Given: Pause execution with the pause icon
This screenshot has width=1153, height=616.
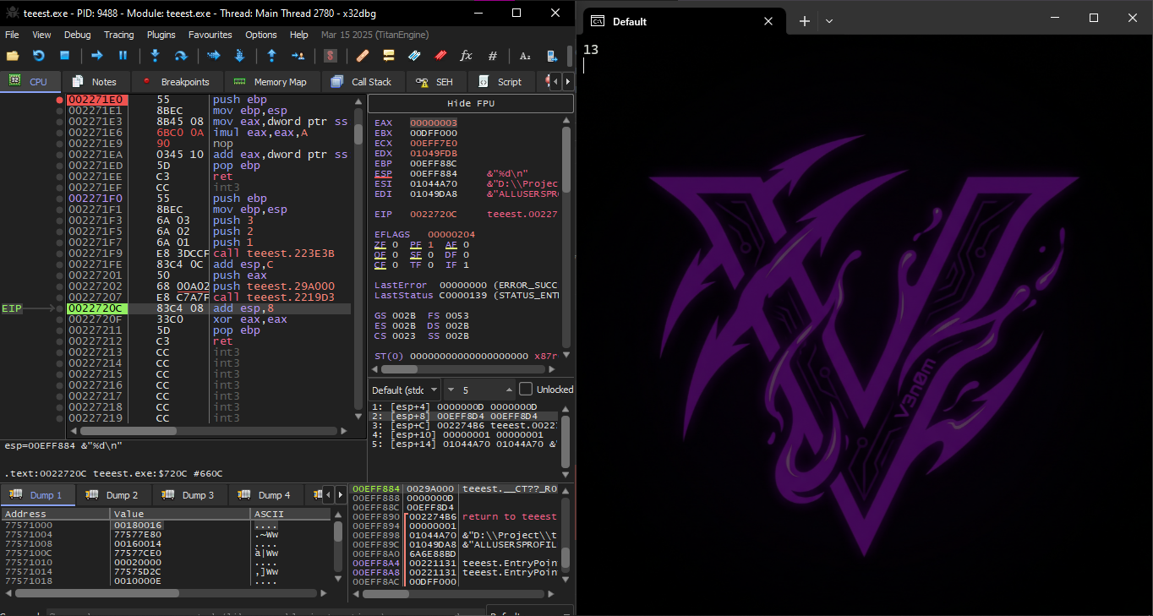Looking at the screenshot, I should click(123, 56).
